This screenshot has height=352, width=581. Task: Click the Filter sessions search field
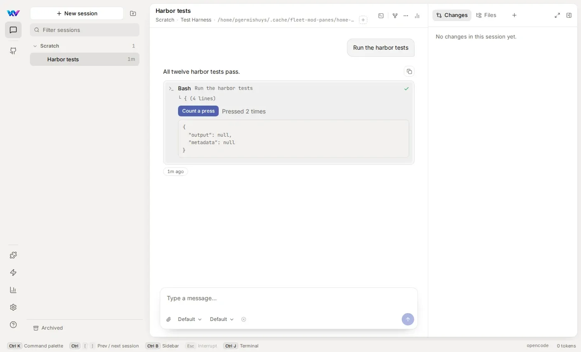click(85, 30)
